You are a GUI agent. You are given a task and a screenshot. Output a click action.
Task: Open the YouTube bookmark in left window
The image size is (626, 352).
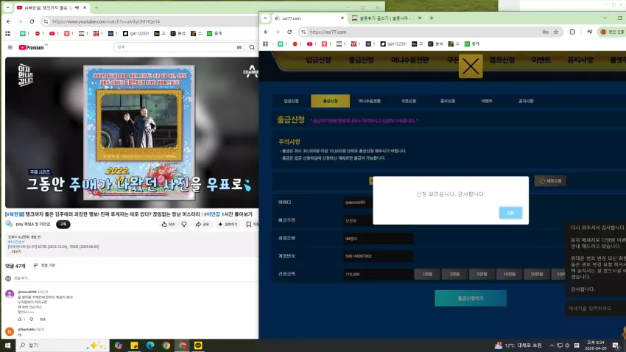[x=54, y=34]
